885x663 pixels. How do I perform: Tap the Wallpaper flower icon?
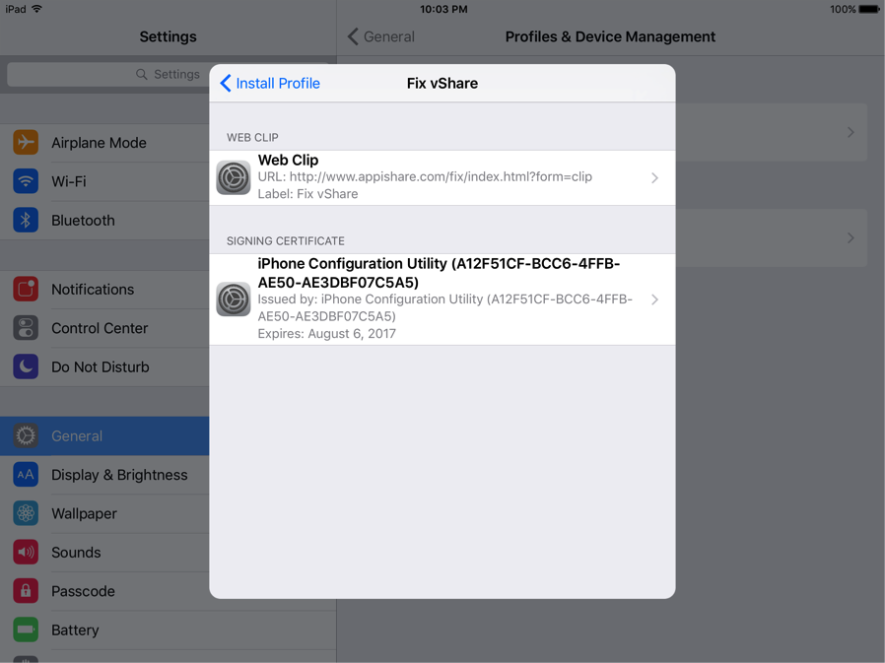tap(26, 513)
